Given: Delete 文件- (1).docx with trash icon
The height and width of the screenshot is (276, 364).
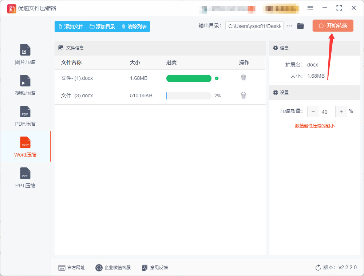Looking at the screenshot, I should tap(243, 78).
